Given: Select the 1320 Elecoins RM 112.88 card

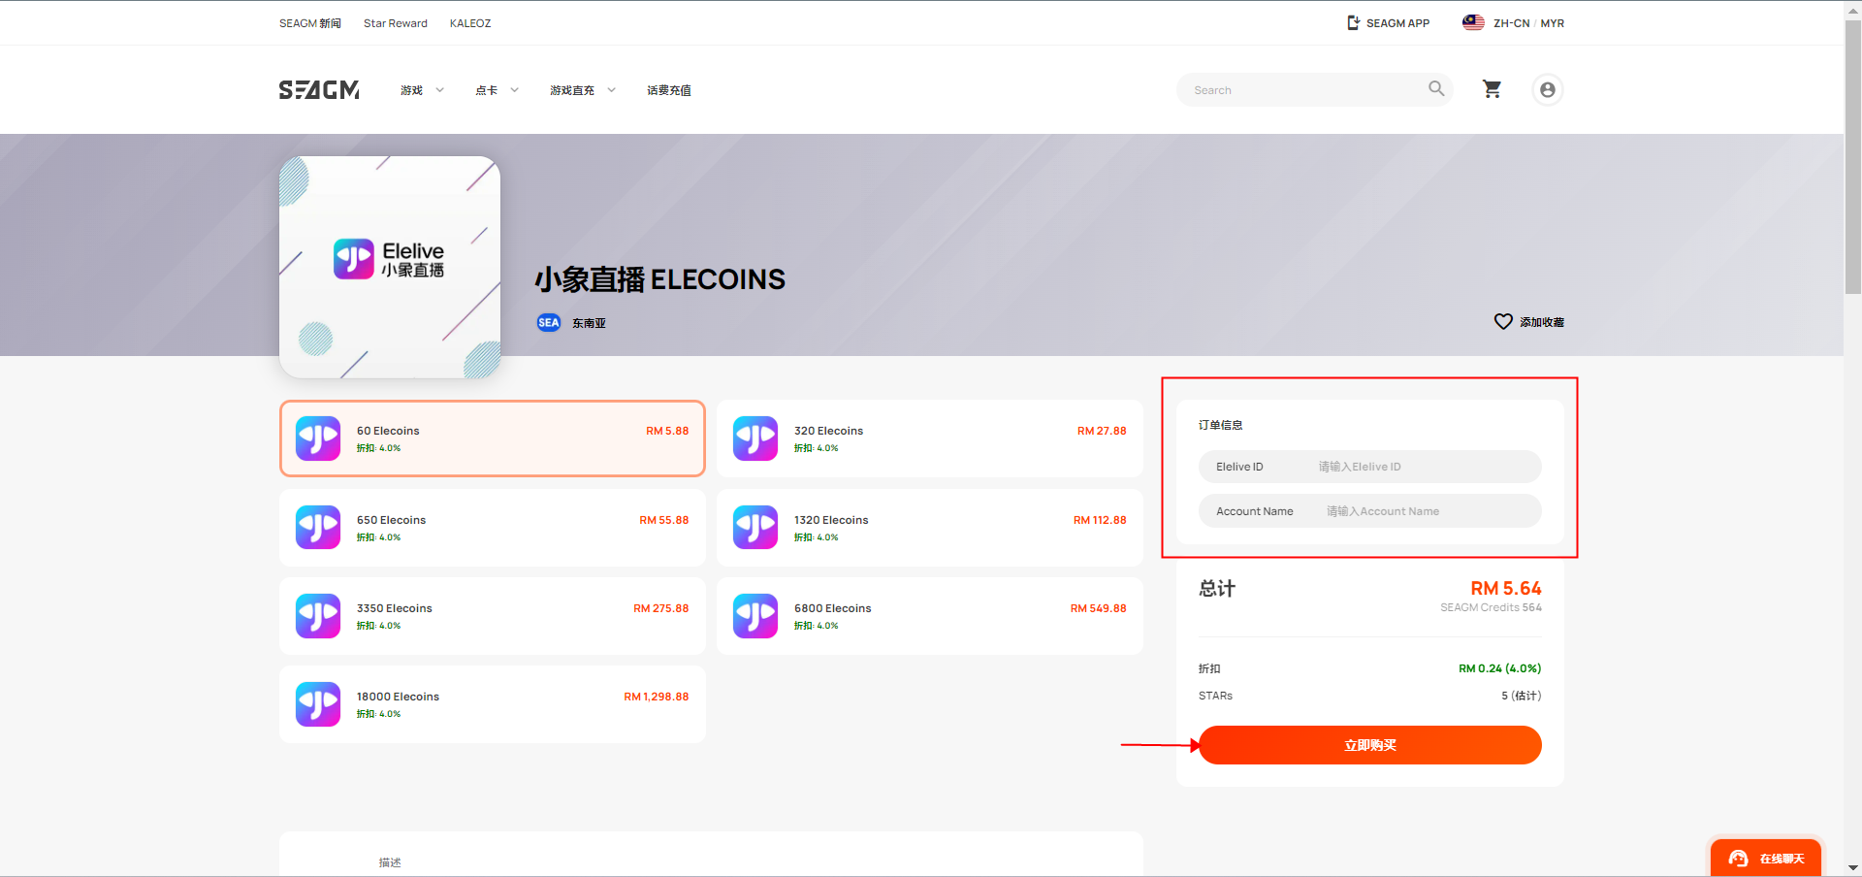Looking at the screenshot, I should click(930, 527).
